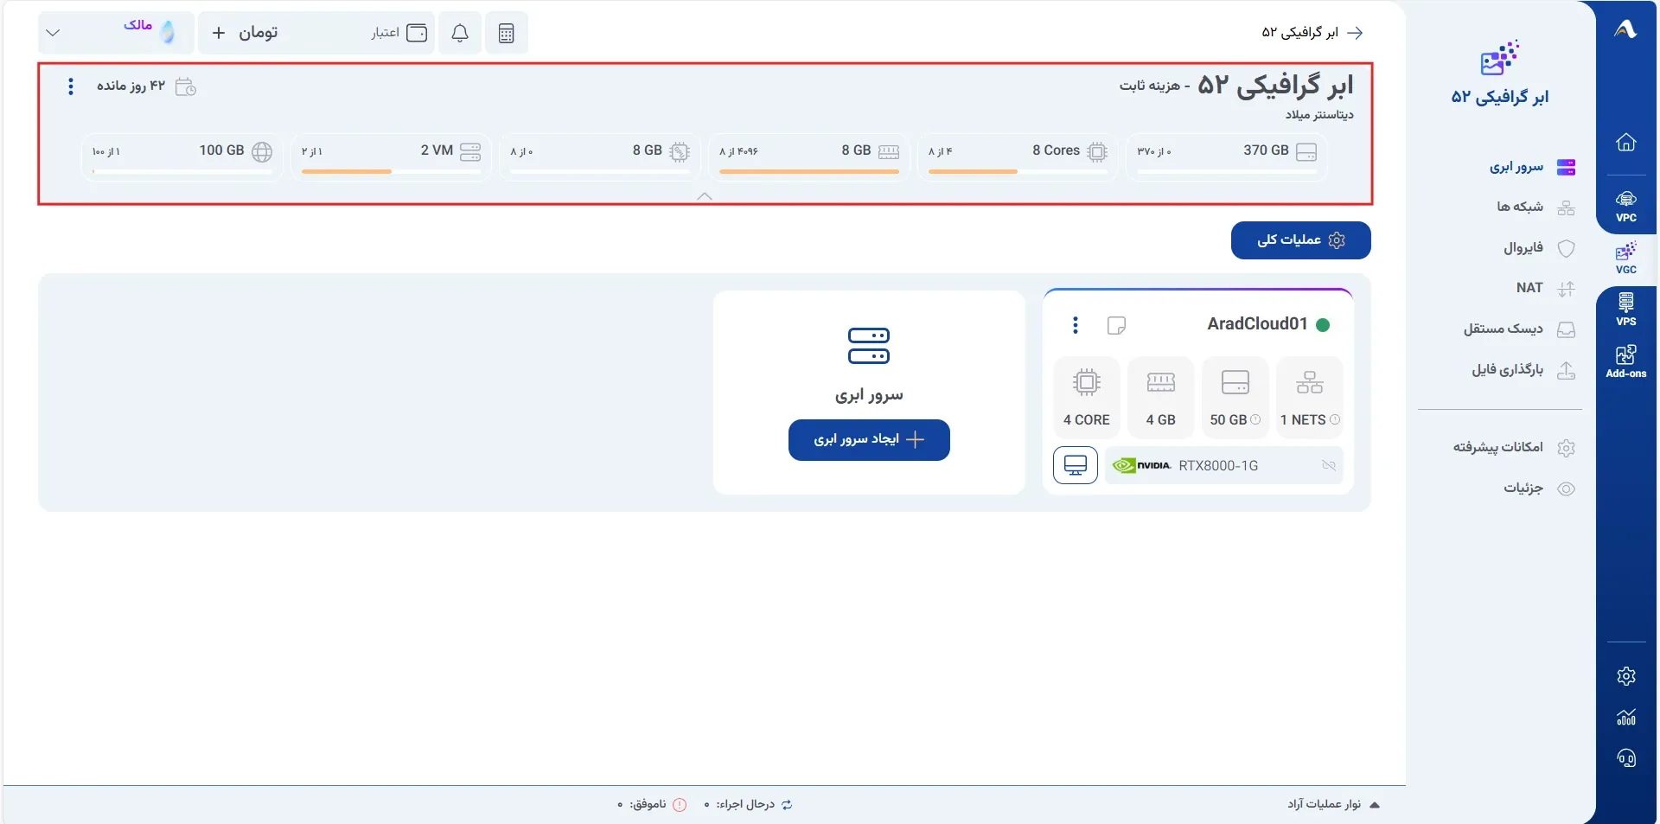Open the statistics chart icon
The height and width of the screenshot is (824, 1660).
pos(1626,717)
